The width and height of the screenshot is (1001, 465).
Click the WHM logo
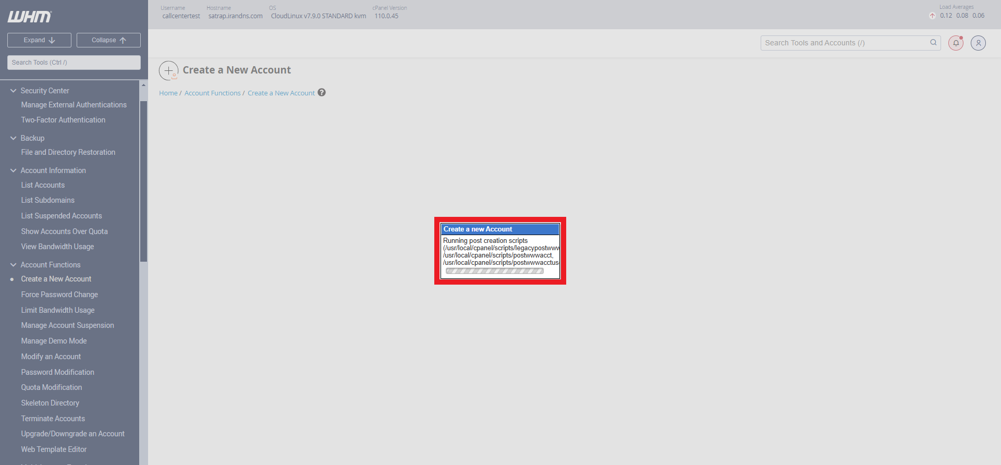[30, 17]
